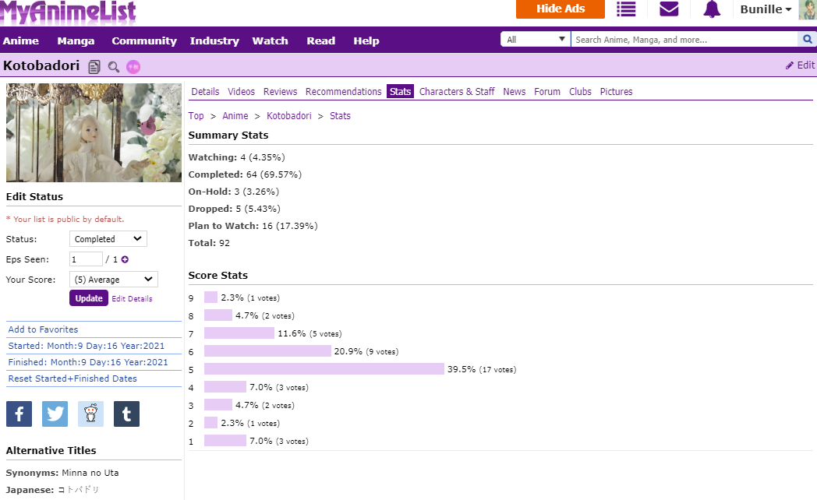Share on Reddit
Image resolution: width=817 pixels, height=500 pixels.
coord(90,414)
